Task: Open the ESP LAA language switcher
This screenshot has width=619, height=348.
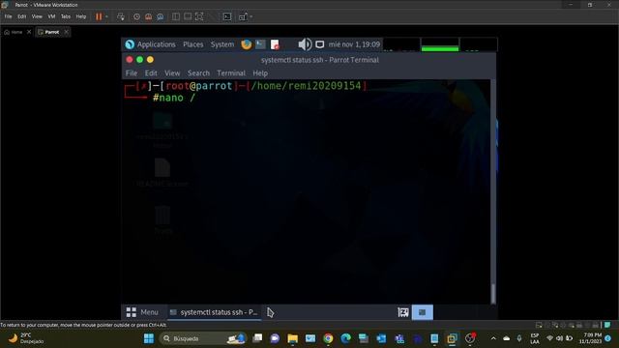Action: (535, 338)
